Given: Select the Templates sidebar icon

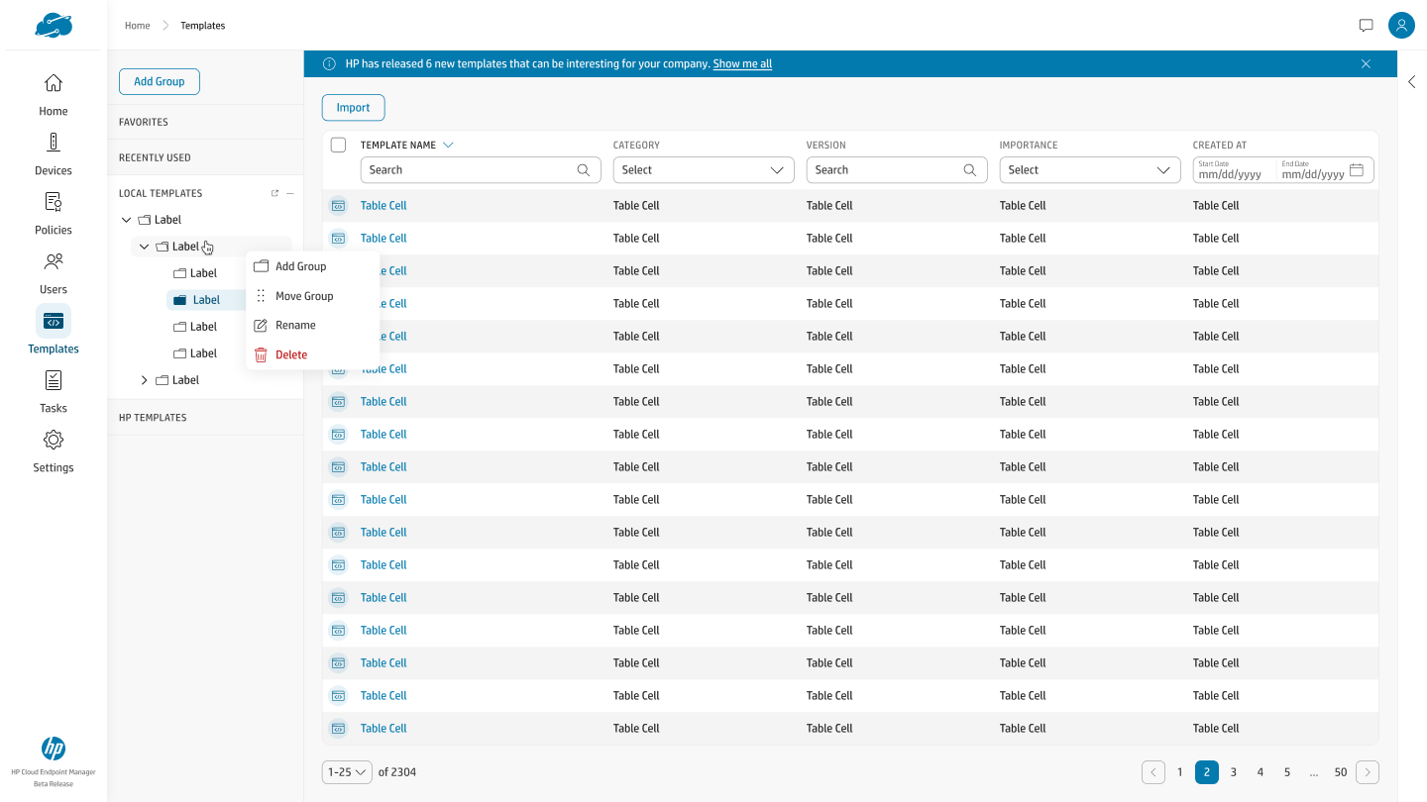Looking at the screenshot, I should pyautogui.click(x=54, y=321).
